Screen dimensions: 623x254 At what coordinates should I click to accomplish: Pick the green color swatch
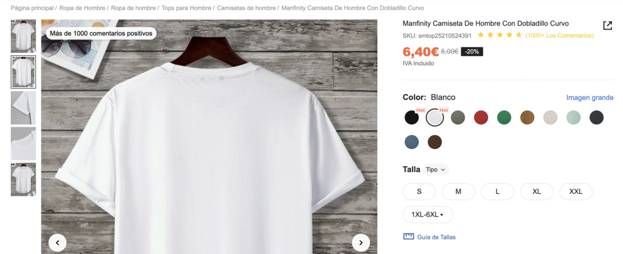point(504,118)
